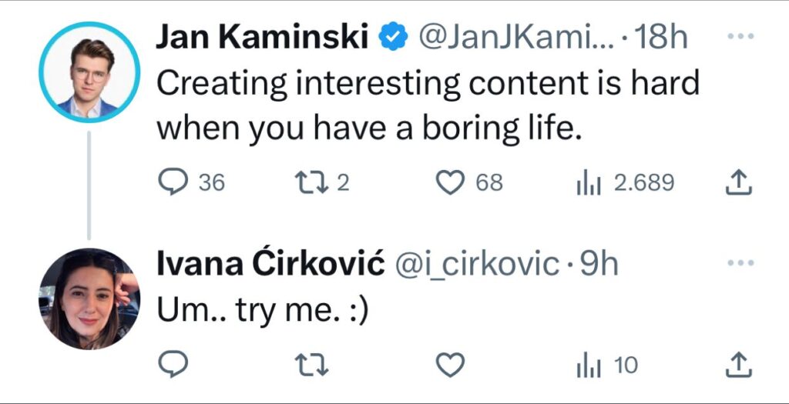Open more options on Ivana's reply
The height and width of the screenshot is (404, 789).
click(740, 264)
